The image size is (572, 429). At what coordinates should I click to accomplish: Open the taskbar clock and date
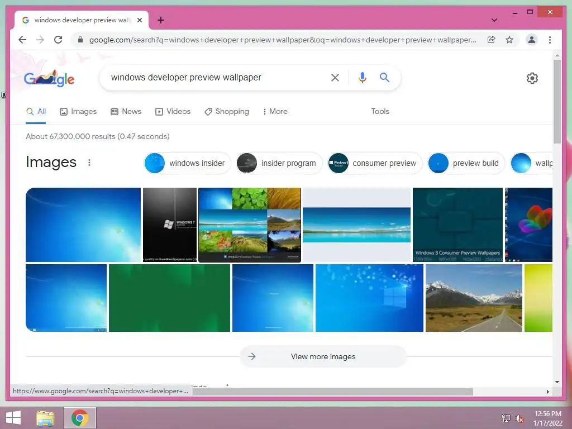coord(548,418)
